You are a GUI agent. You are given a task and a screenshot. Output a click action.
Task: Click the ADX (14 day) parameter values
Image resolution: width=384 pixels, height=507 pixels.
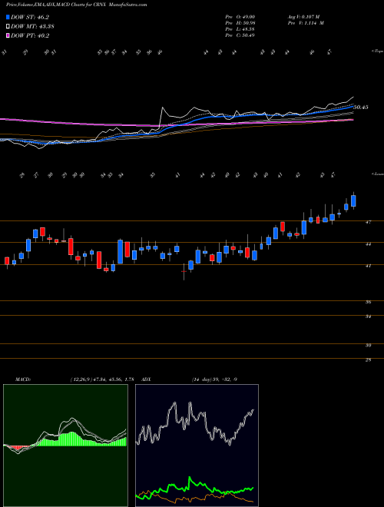click(x=214, y=379)
